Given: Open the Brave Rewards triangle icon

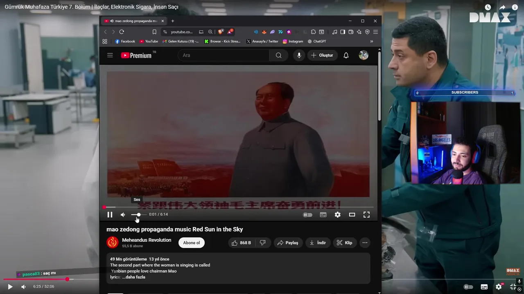Looking at the screenshot, I should (x=230, y=31).
